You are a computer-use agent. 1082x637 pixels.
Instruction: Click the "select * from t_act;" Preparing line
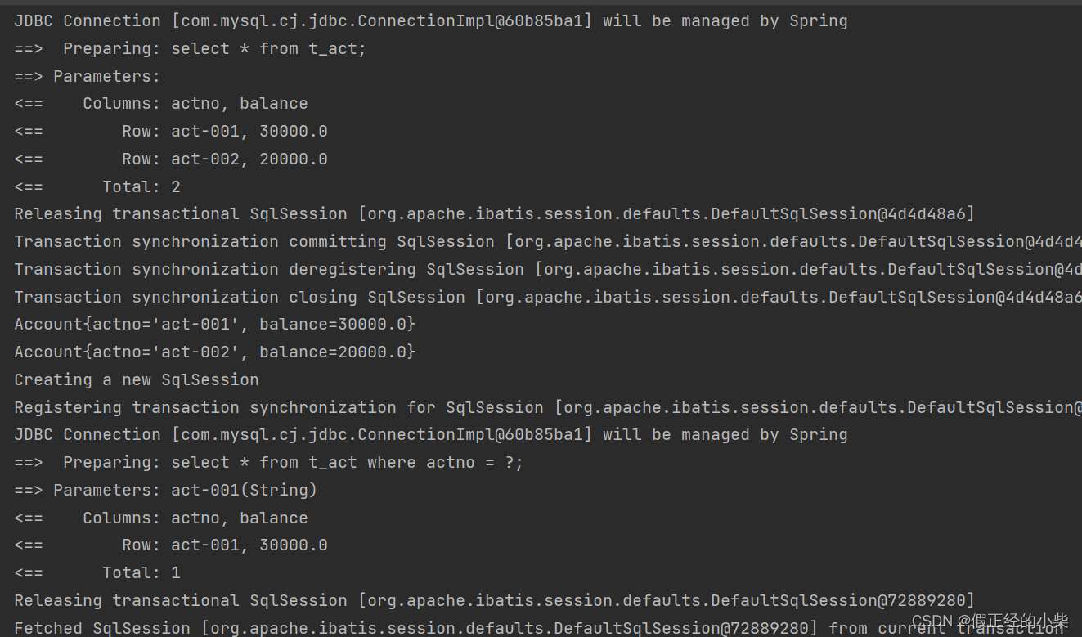tap(190, 49)
